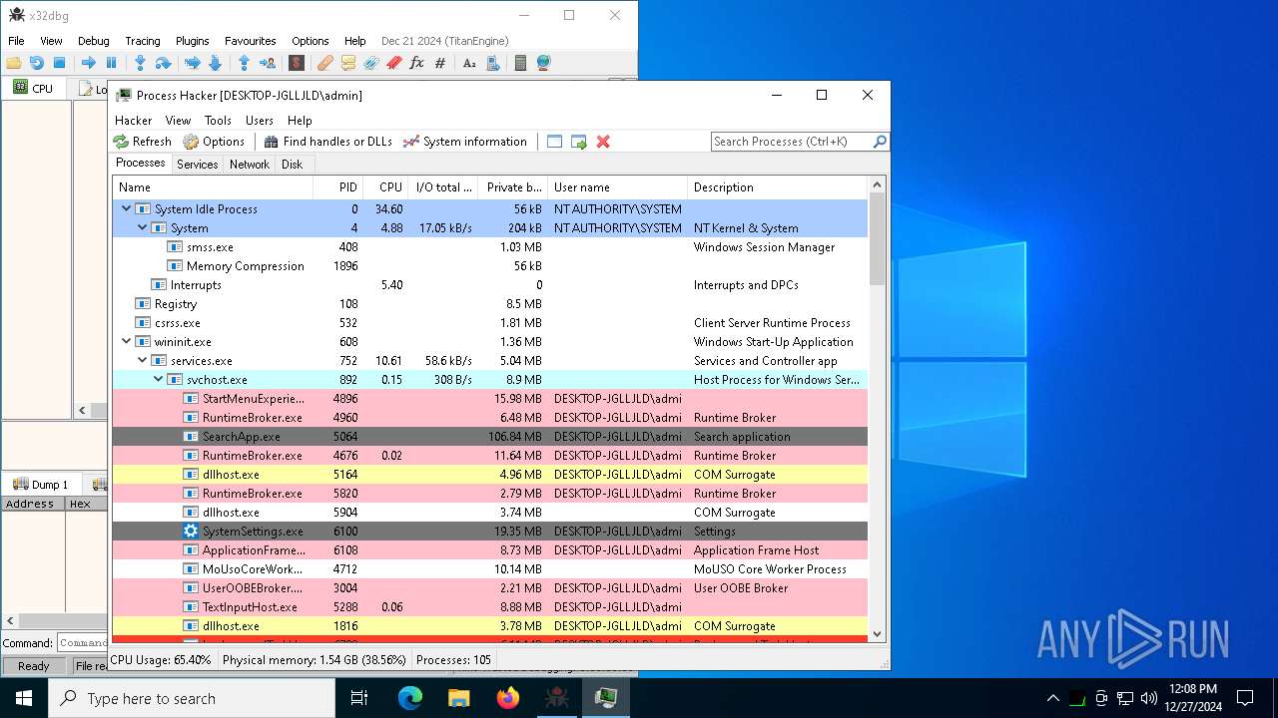Collapse the wininit.exe tree node
This screenshot has width=1278, height=718.
pos(126,342)
